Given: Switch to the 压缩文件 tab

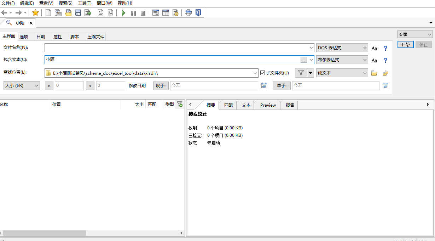Looking at the screenshot, I should (x=96, y=37).
